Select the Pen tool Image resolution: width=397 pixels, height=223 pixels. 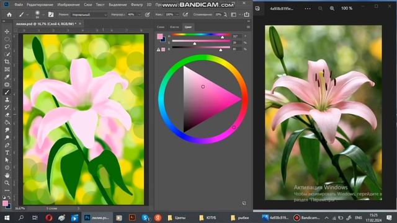[x=7, y=145]
